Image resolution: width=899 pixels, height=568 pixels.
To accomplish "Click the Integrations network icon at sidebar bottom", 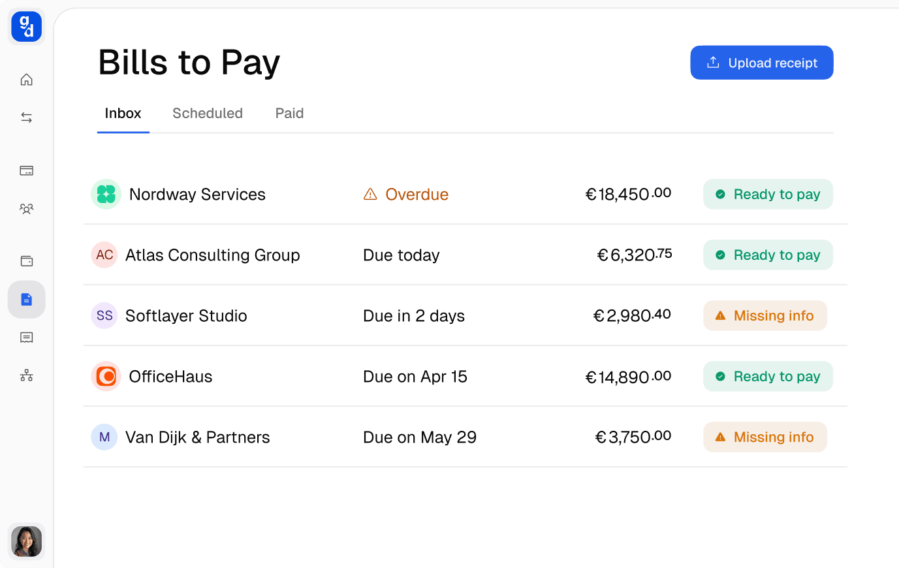I will [26, 375].
